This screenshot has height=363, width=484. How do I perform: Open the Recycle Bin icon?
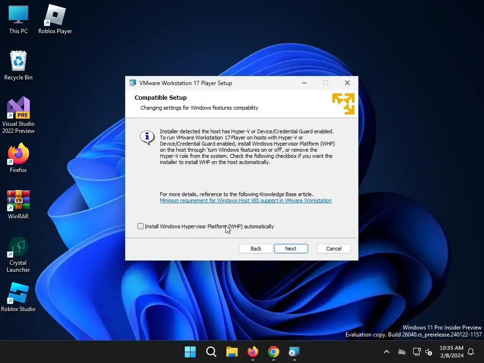18,65
